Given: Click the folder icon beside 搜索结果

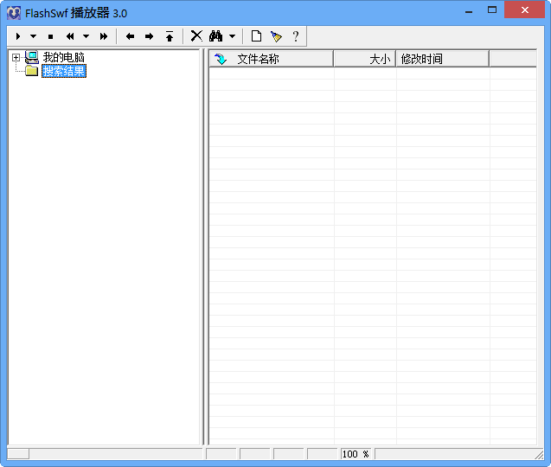Looking at the screenshot, I should (x=32, y=71).
